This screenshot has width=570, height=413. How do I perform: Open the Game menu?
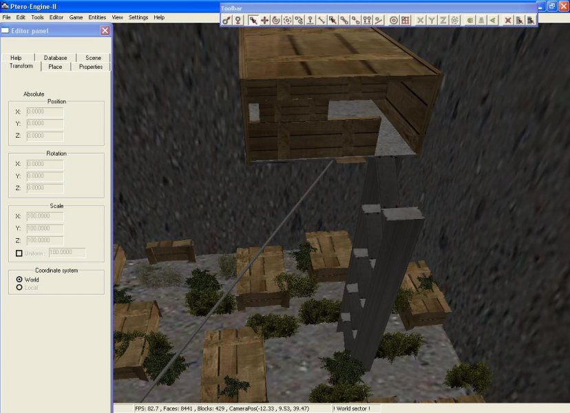click(x=76, y=17)
